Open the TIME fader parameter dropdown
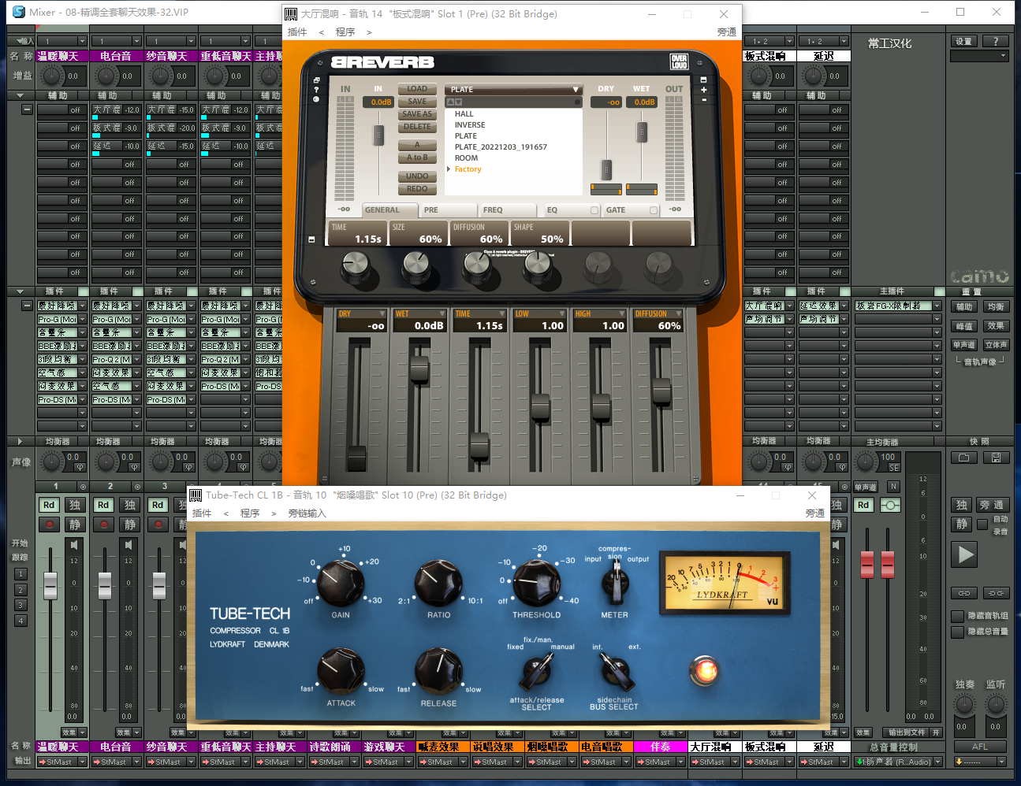This screenshot has width=1021, height=786. [501, 313]
